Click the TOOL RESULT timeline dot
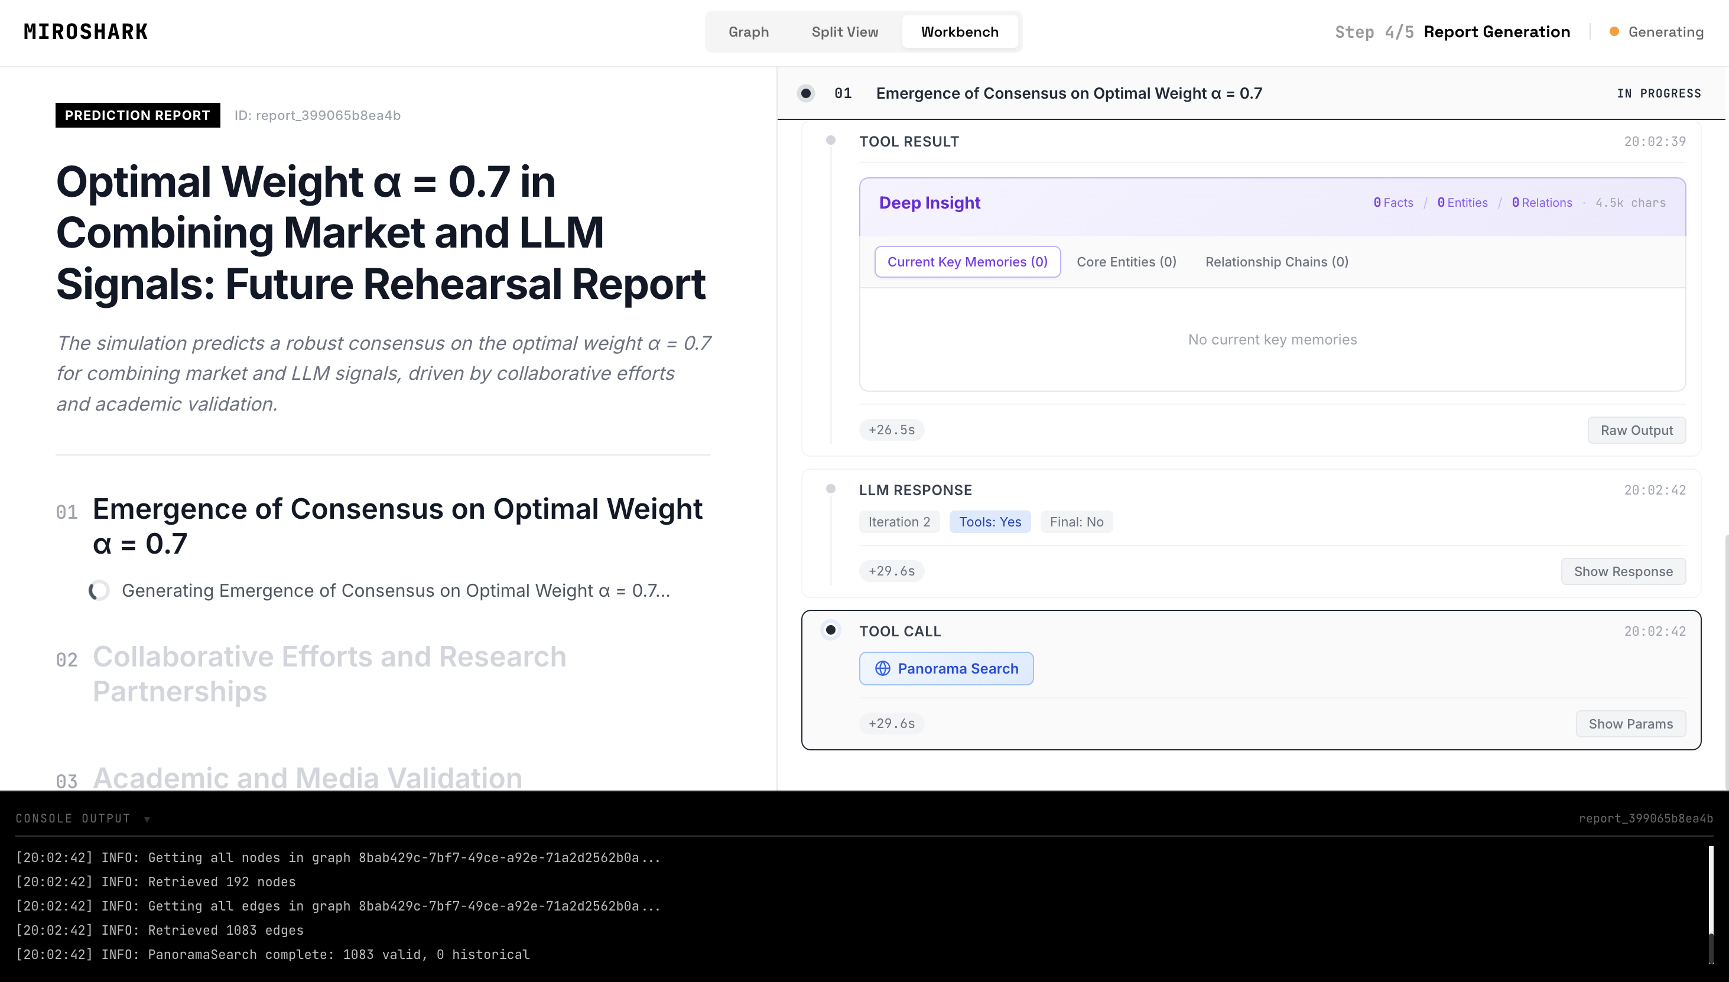Image resolution: width=1729 pixels, height=982 pixels. point(831,140)
